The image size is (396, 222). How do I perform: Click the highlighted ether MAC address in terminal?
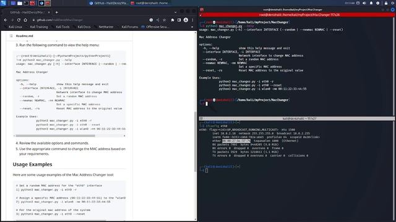tap(236, 141)
